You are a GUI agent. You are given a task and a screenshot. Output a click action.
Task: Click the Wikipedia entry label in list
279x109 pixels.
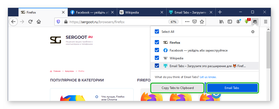click(x=176, y=58)
